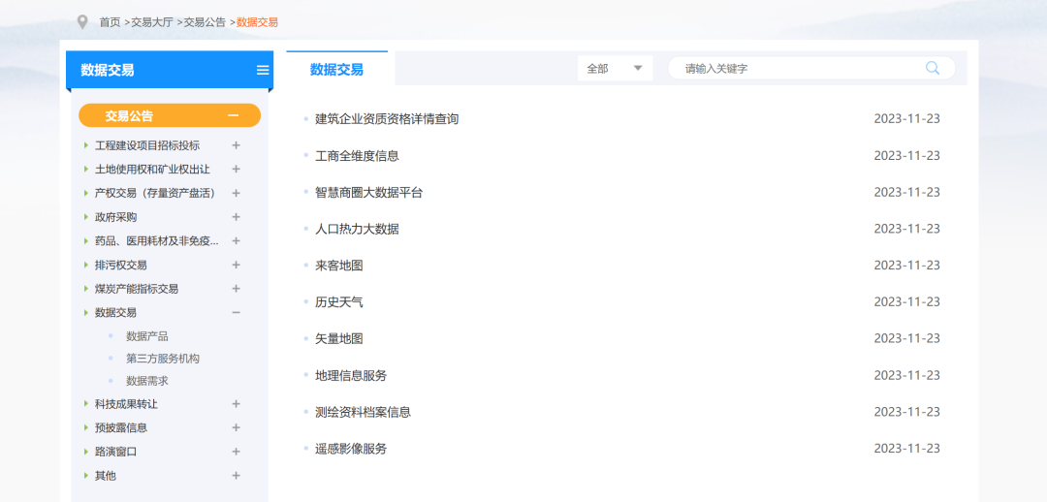Select the 数据交易 tab header
The image size is (1047, 502).
tap(336, 70)
